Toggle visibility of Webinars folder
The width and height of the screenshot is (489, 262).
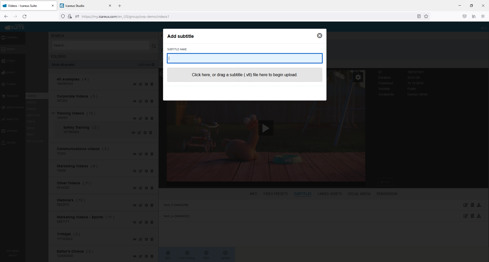134,205
